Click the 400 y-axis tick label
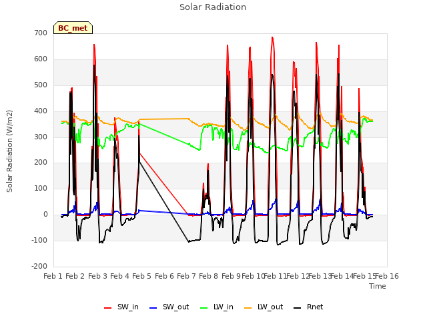The image size is (427, 320). click(41, 111)
